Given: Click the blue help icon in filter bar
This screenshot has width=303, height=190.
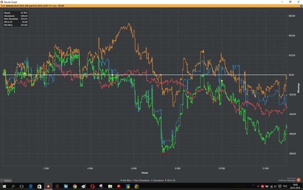Looking at the screenshot, I should click(301, 6).
